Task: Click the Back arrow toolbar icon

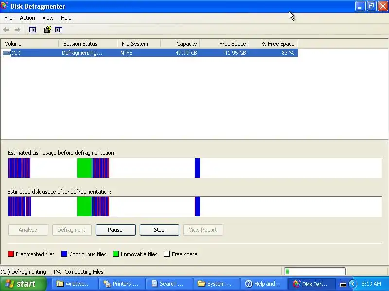Action: [6, 30]
